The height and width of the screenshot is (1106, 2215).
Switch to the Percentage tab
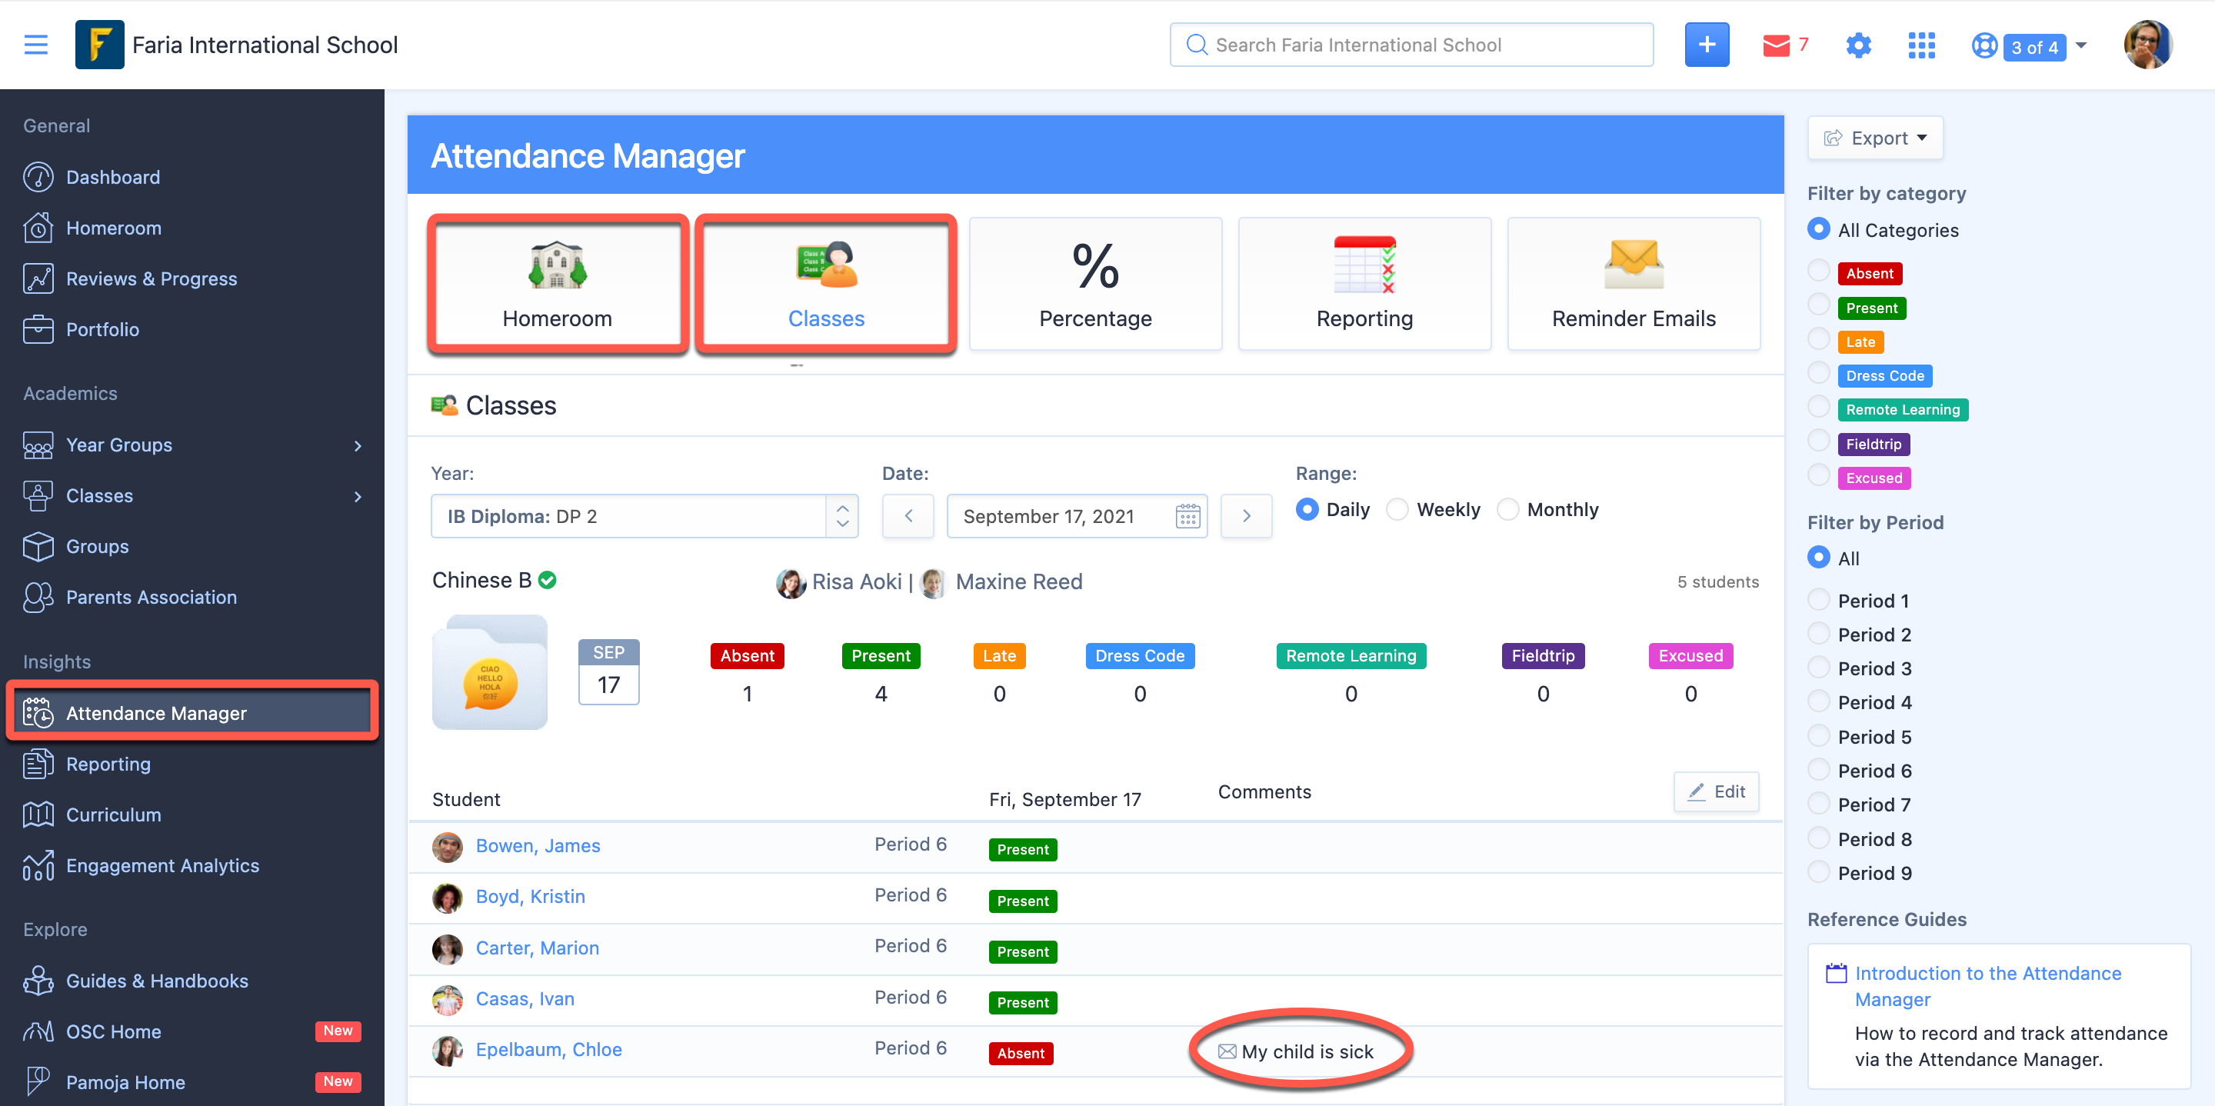pyautogui.click(x=1094, y=284)
